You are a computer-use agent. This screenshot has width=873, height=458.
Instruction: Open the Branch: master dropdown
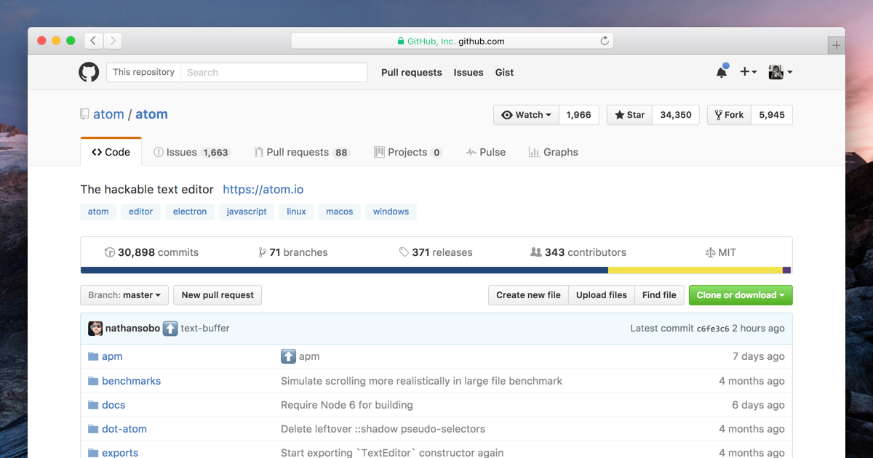click(124, 295)
